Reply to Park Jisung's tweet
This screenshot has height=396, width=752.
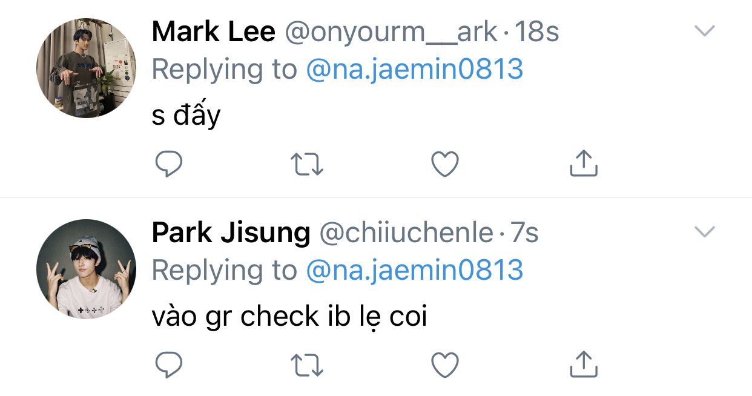(x=169, y=365)
